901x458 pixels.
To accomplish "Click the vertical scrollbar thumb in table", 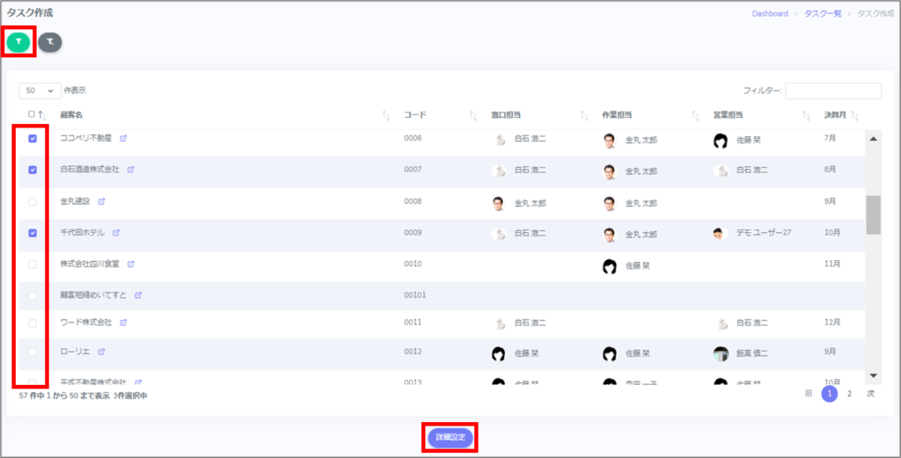I will (873, 214).
